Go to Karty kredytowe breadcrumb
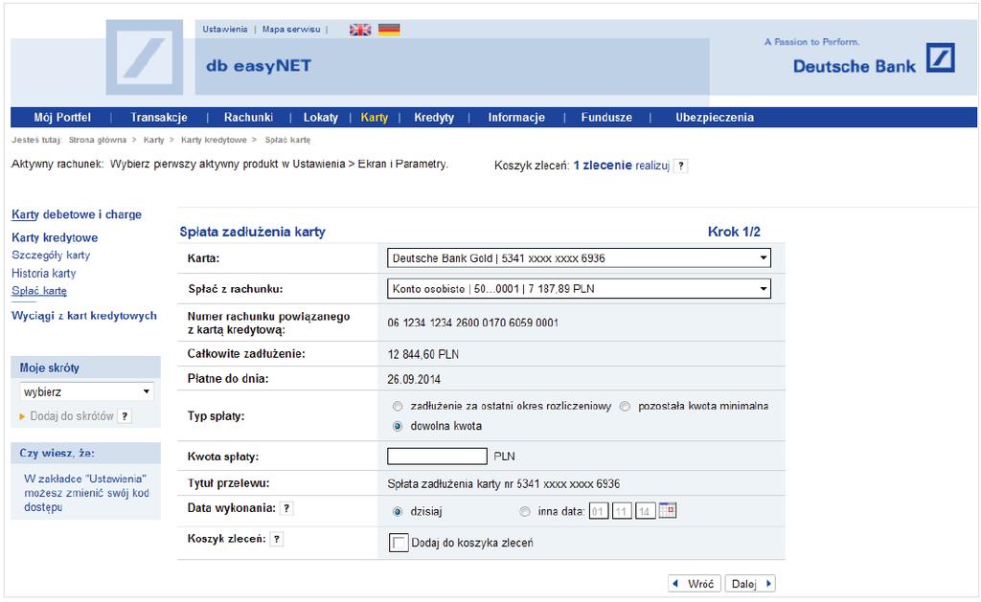Screen dimensions: 981x602 coord(214,140)
